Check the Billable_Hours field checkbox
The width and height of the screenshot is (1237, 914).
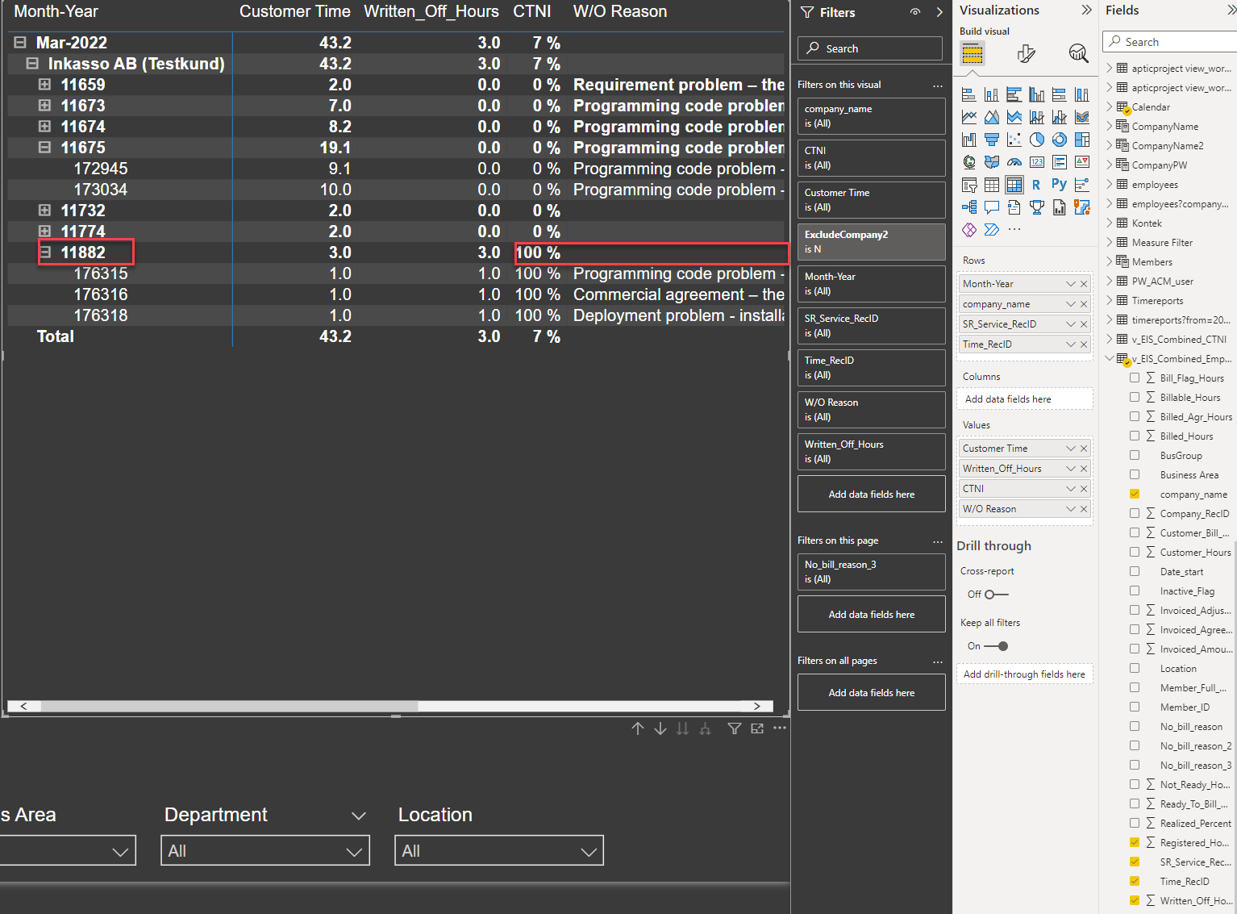(x=1135, y=397)
